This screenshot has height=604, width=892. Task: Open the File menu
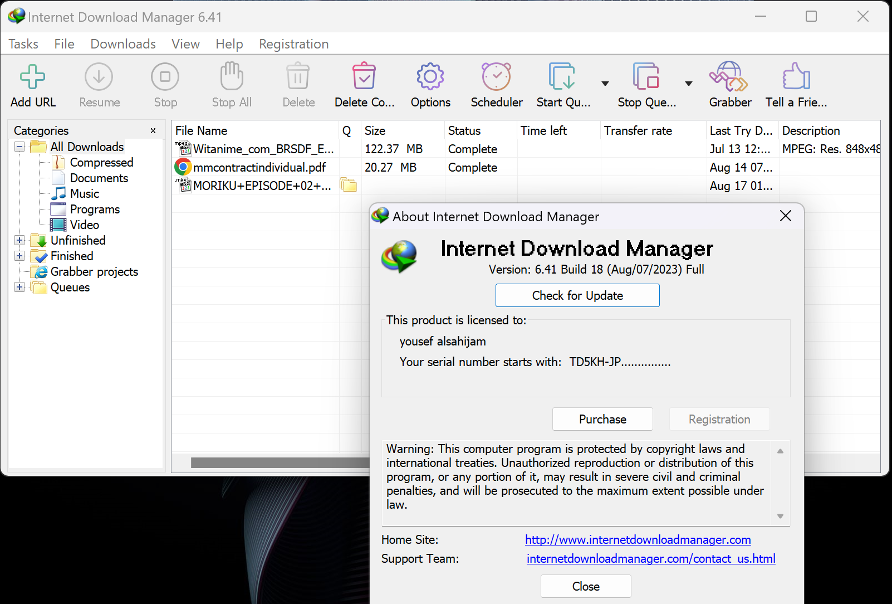[64, 44]
